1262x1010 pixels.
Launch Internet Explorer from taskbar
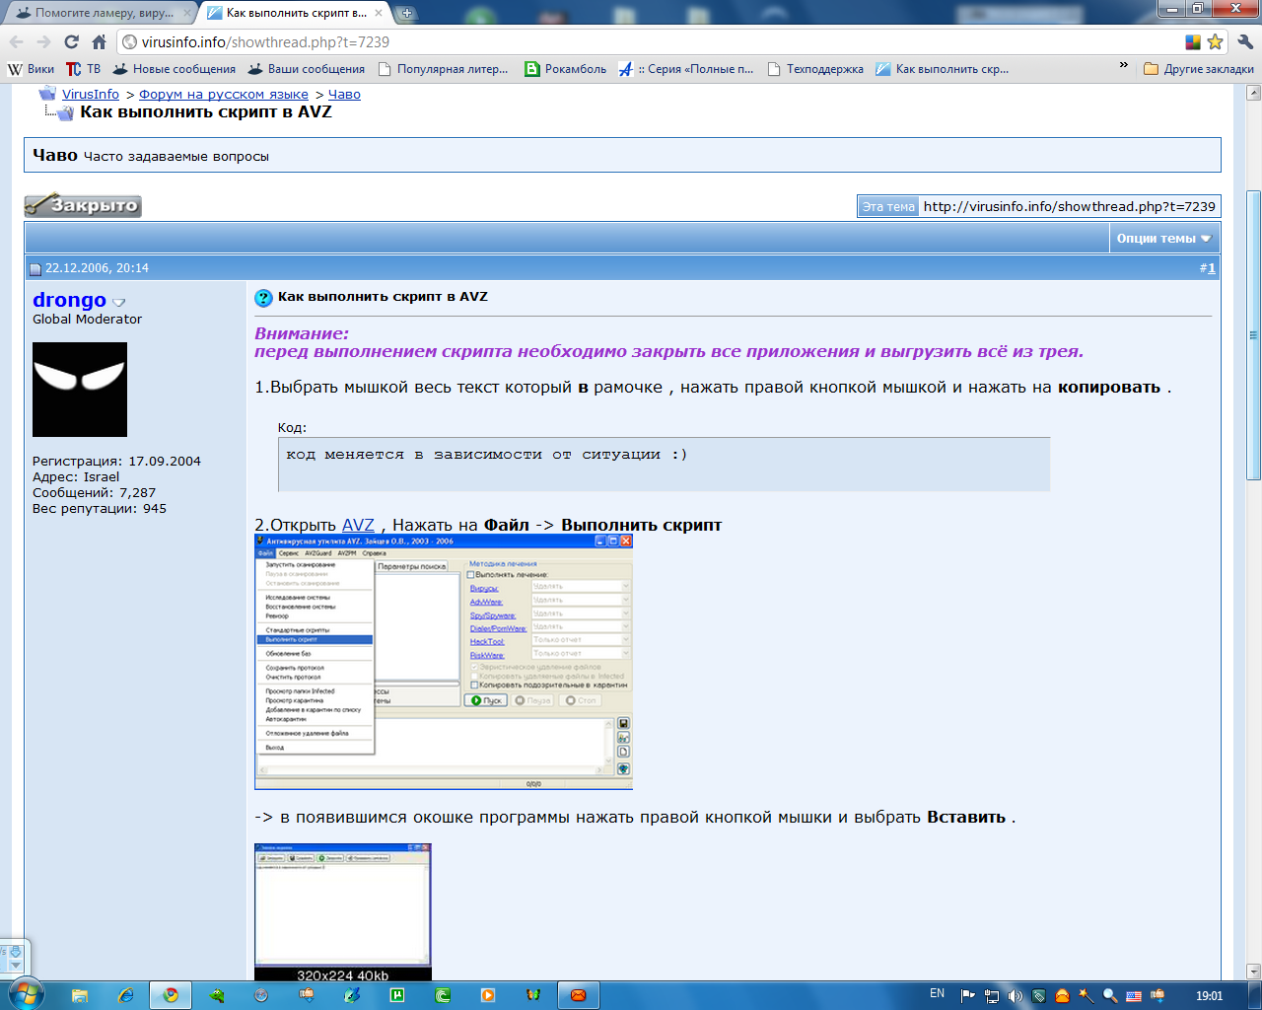pos(125,995)
